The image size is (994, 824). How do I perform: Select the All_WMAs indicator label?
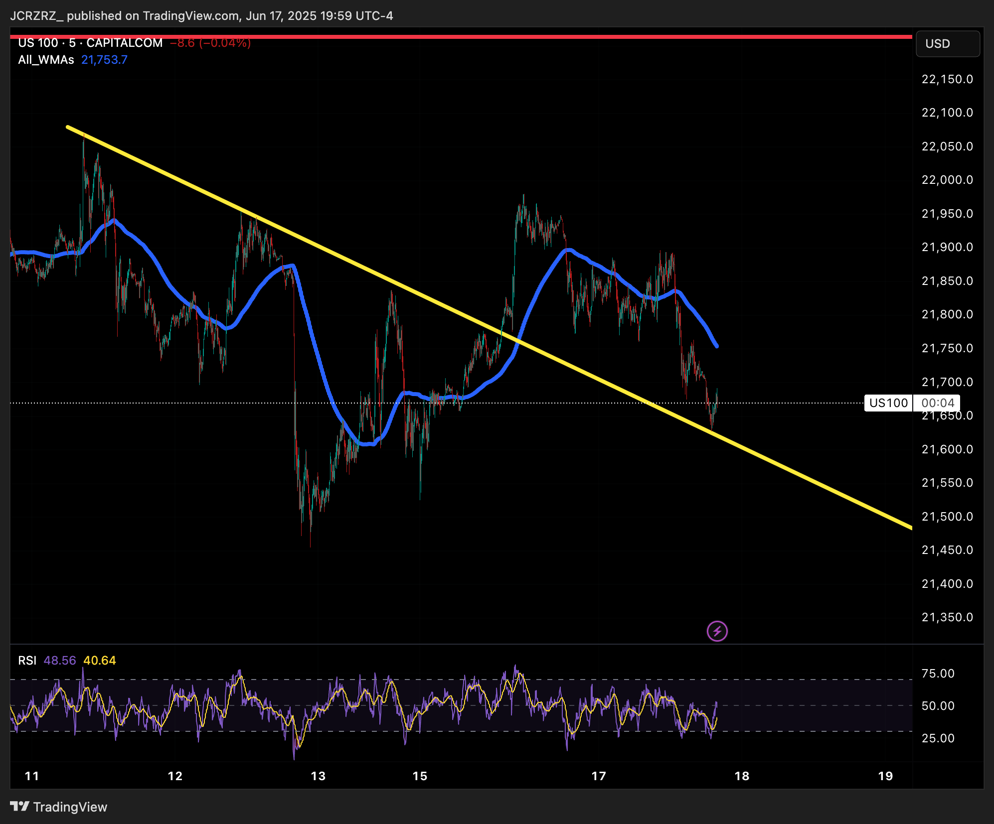[46, 60]
